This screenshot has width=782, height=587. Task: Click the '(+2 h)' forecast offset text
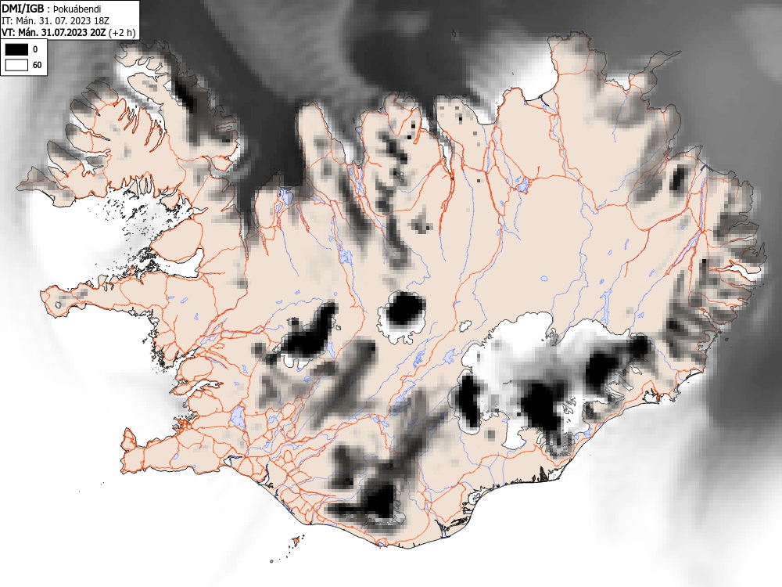pyautogui.click(x=122, y=33)
